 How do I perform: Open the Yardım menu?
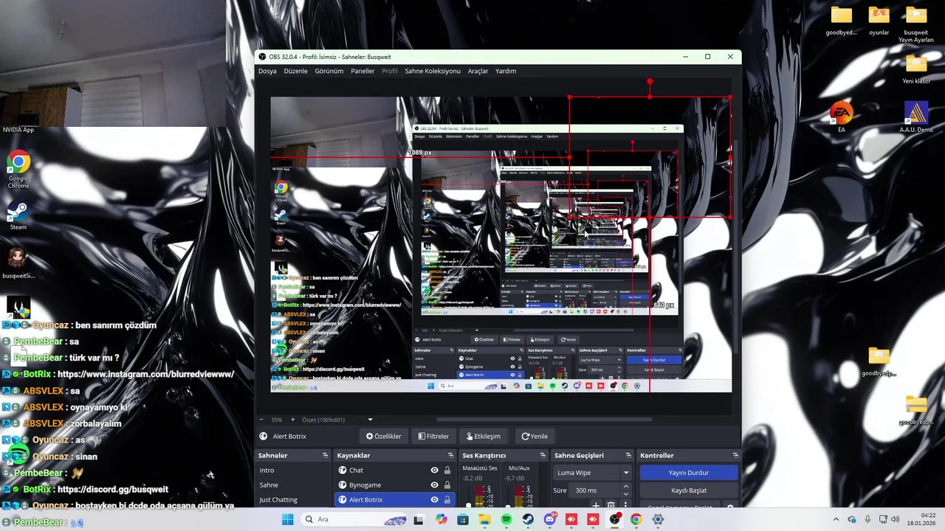[506, 71]
